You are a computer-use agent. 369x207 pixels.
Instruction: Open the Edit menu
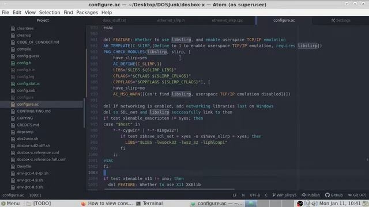17,13
